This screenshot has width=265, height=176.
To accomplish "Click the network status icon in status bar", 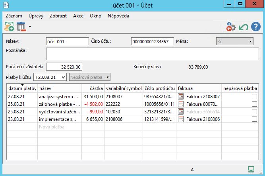I will click(251, 170).
